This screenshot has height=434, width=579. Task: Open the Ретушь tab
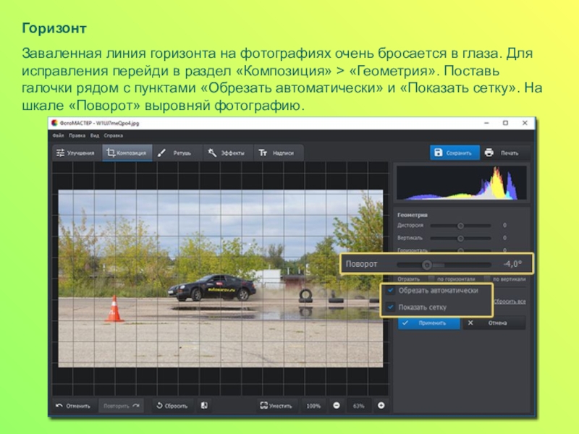[176, 153]
